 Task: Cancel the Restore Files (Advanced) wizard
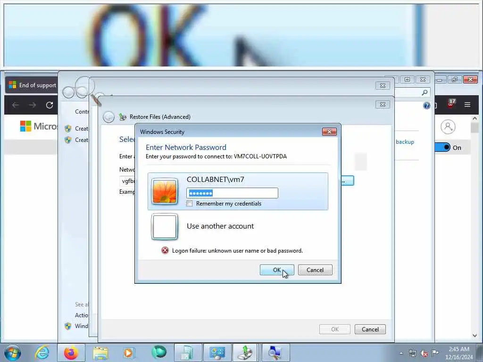pos(370,329)
